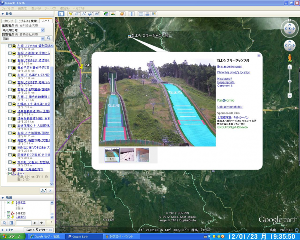Play the route tour button

[44, 191]
